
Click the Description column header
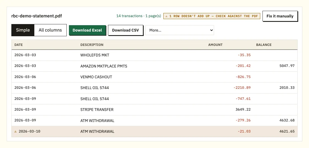[92, 45]
